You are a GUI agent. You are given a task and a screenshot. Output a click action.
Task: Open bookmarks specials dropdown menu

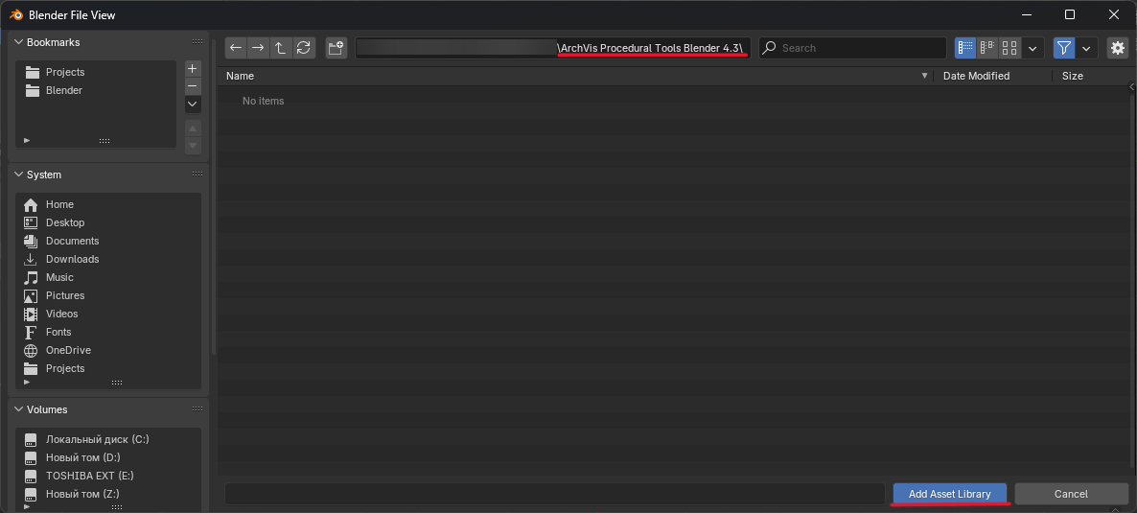click(x=192, y=105)
